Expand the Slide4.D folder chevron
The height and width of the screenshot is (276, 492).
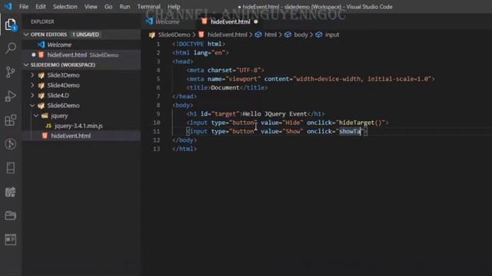[32, 95]
